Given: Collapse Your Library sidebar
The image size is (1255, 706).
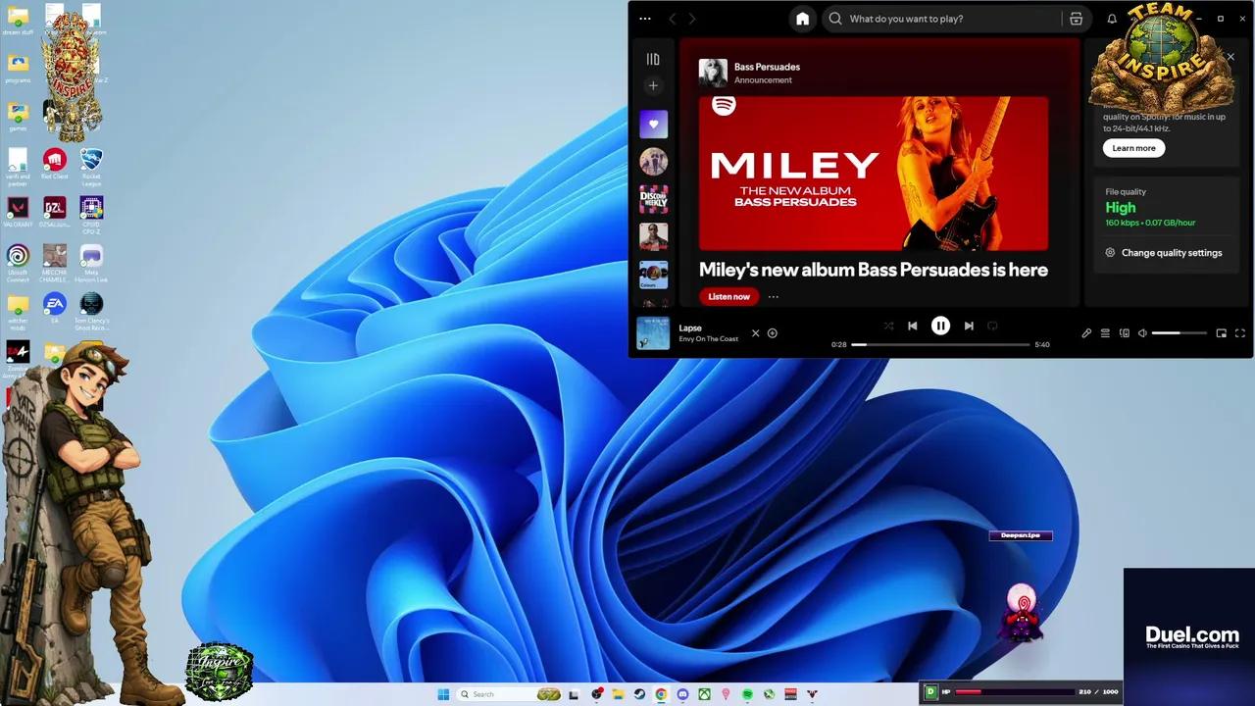Looking at the screenshot, I should 653,59.
